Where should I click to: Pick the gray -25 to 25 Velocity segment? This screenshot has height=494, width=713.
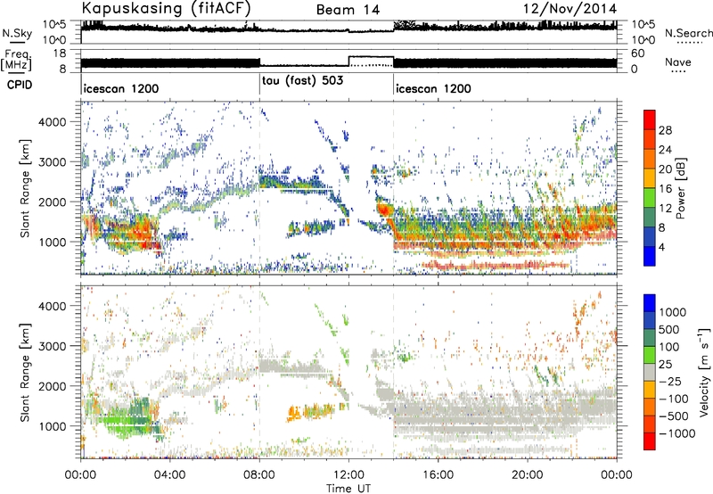click(650, 372)
